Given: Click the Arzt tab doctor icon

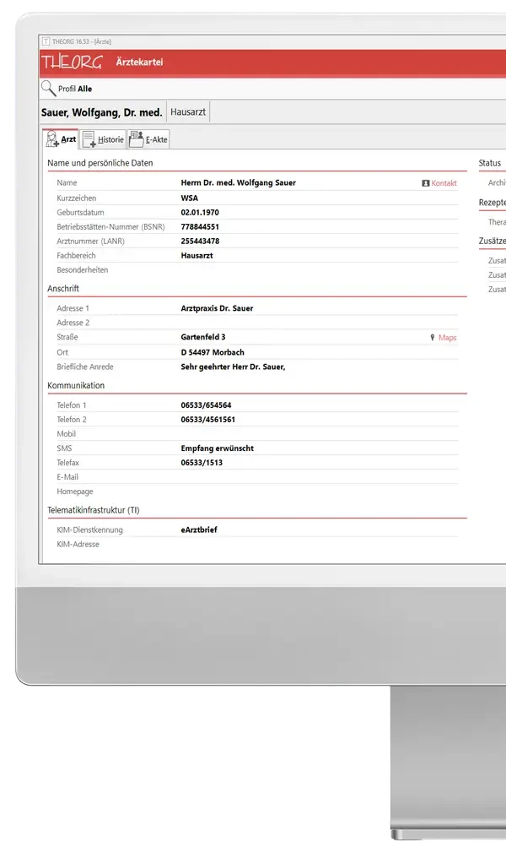Looking at the screenshot, I should (x=52, y=139).
